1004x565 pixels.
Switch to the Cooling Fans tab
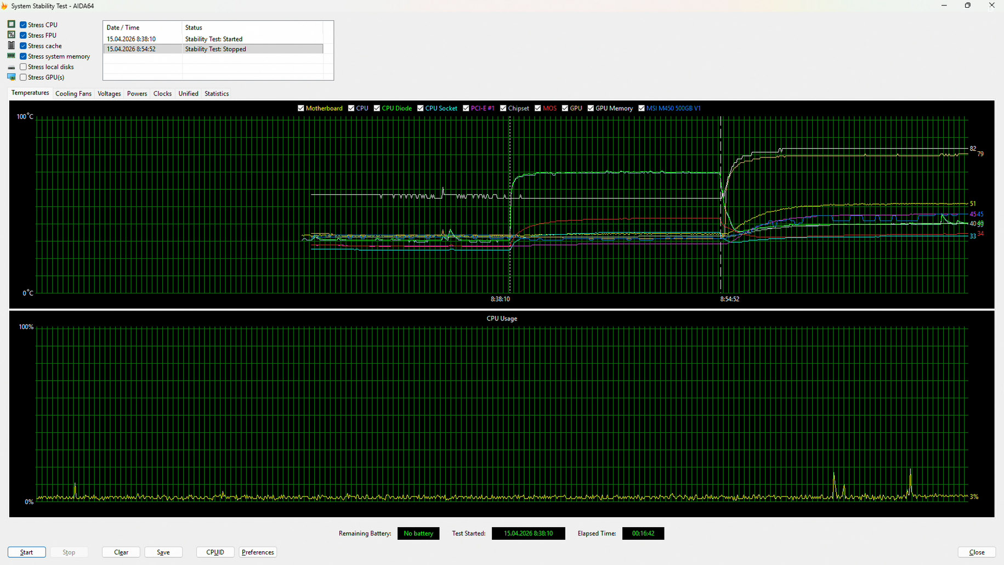pos(73,94)
